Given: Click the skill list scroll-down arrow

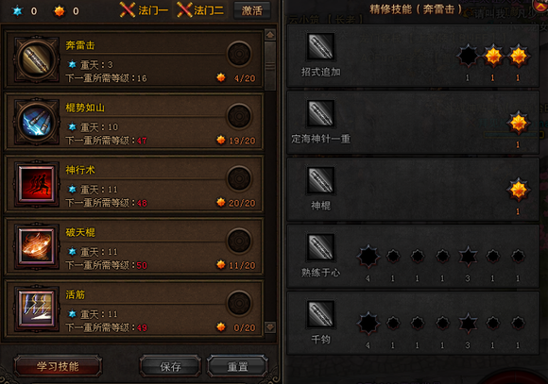Looking at the screenshot, I should point(270,327).
